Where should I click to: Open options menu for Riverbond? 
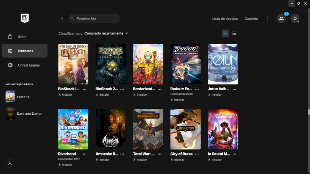[x=84, y=154]
